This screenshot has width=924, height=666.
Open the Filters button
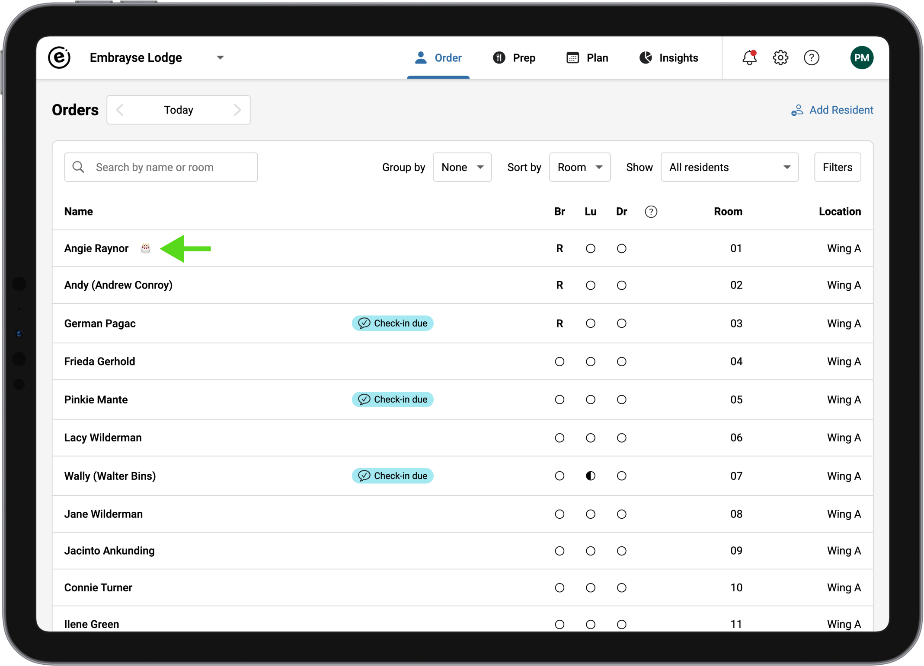click(x=837, y=167)
